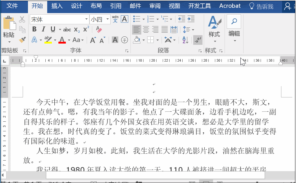The width and height of the screenshot is (296, 183).
Task: Click the bullet list icon
Action: pos(137,19)
